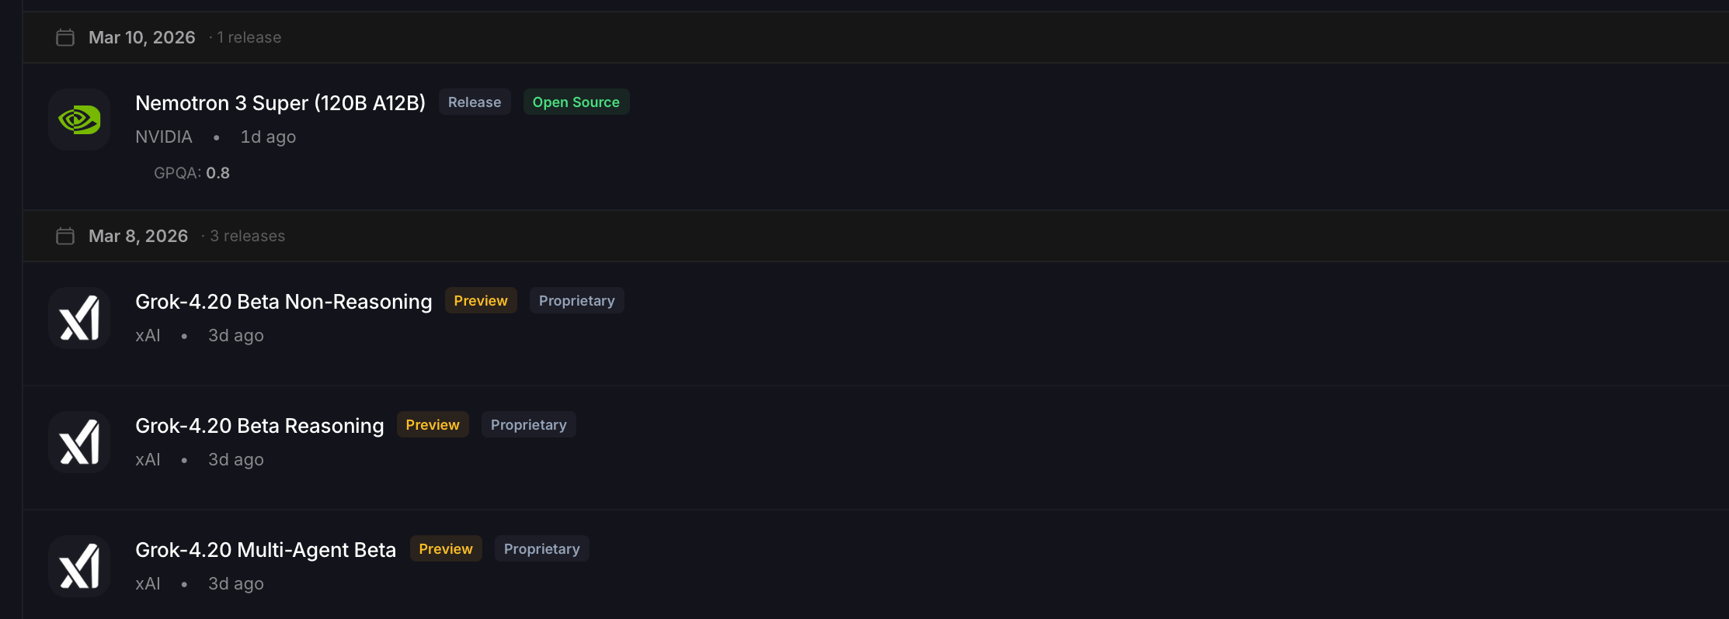Screen dimensions: 1729x619
Task: Open the Grok-4.20 Multi-Agent Beta model page
Action: click(266, 550)
